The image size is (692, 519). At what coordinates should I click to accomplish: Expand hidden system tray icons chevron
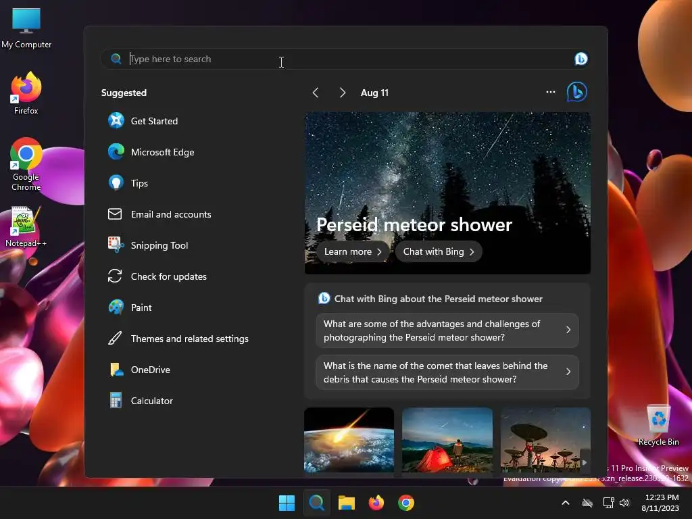click(566, 503)
